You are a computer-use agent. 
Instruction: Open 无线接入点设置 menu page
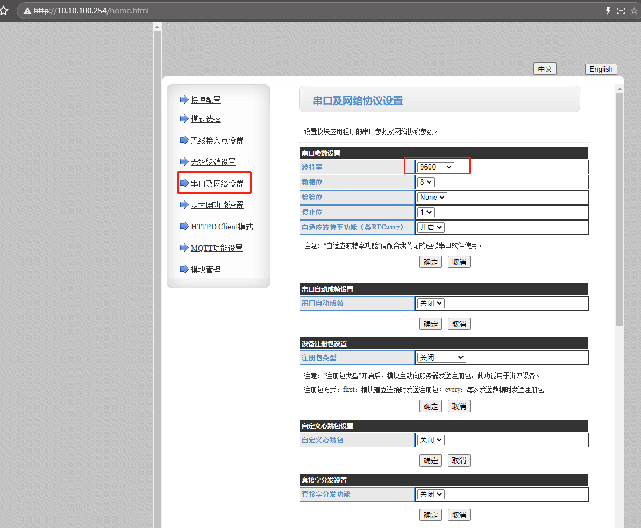[x=217, y=140]
